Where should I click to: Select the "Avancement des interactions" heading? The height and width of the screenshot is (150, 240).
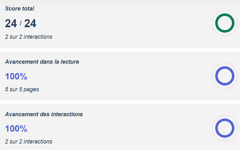(x=44, y=115)
